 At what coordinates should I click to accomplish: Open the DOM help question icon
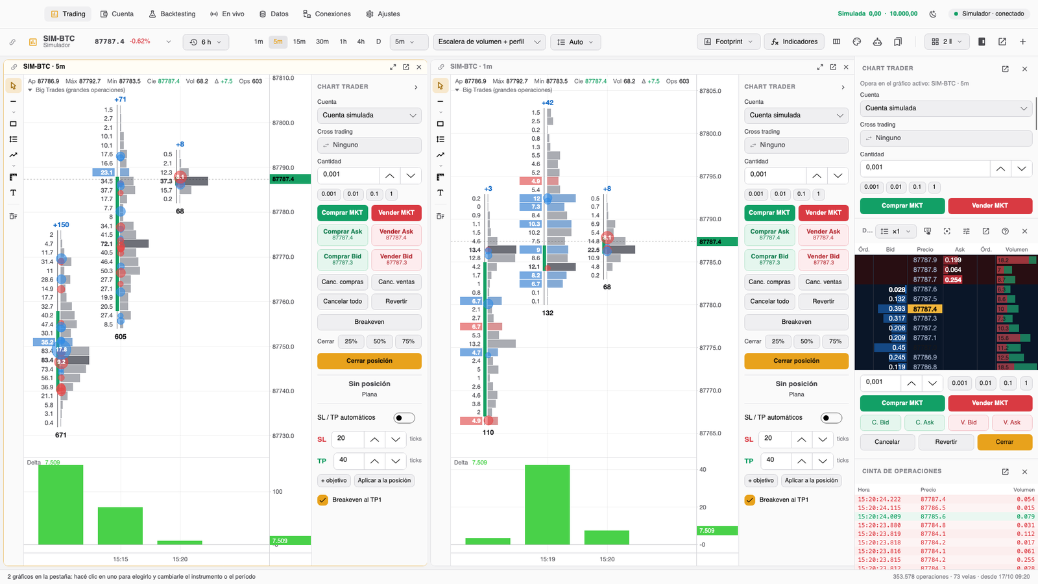click(1005, 231)
